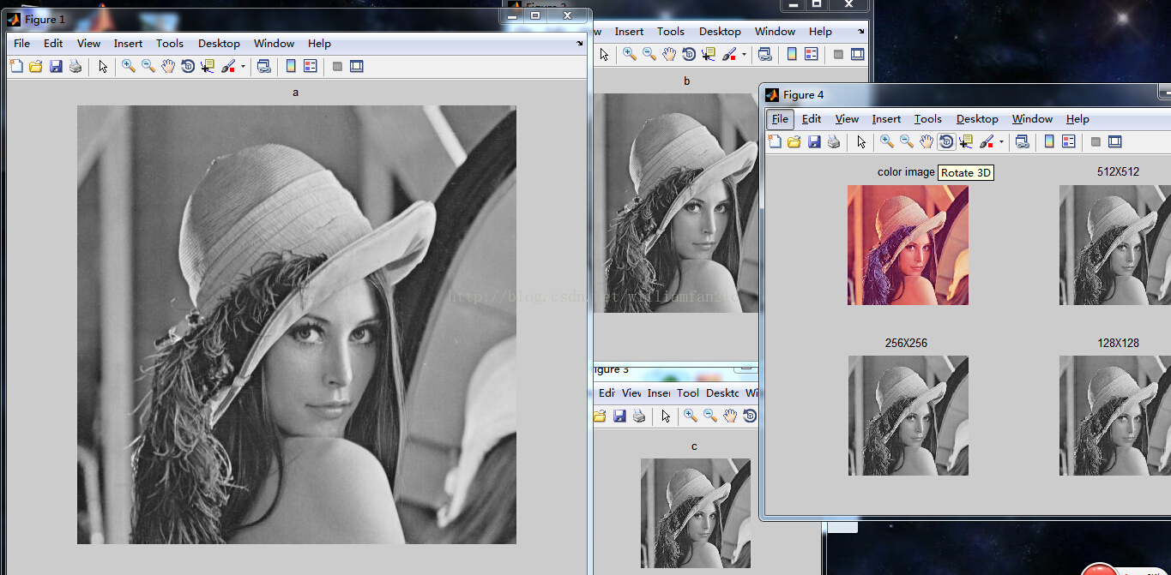1171x575 pixels.
Task: Open Help menu in Figure 4
Action: [x=1077, y=119]
